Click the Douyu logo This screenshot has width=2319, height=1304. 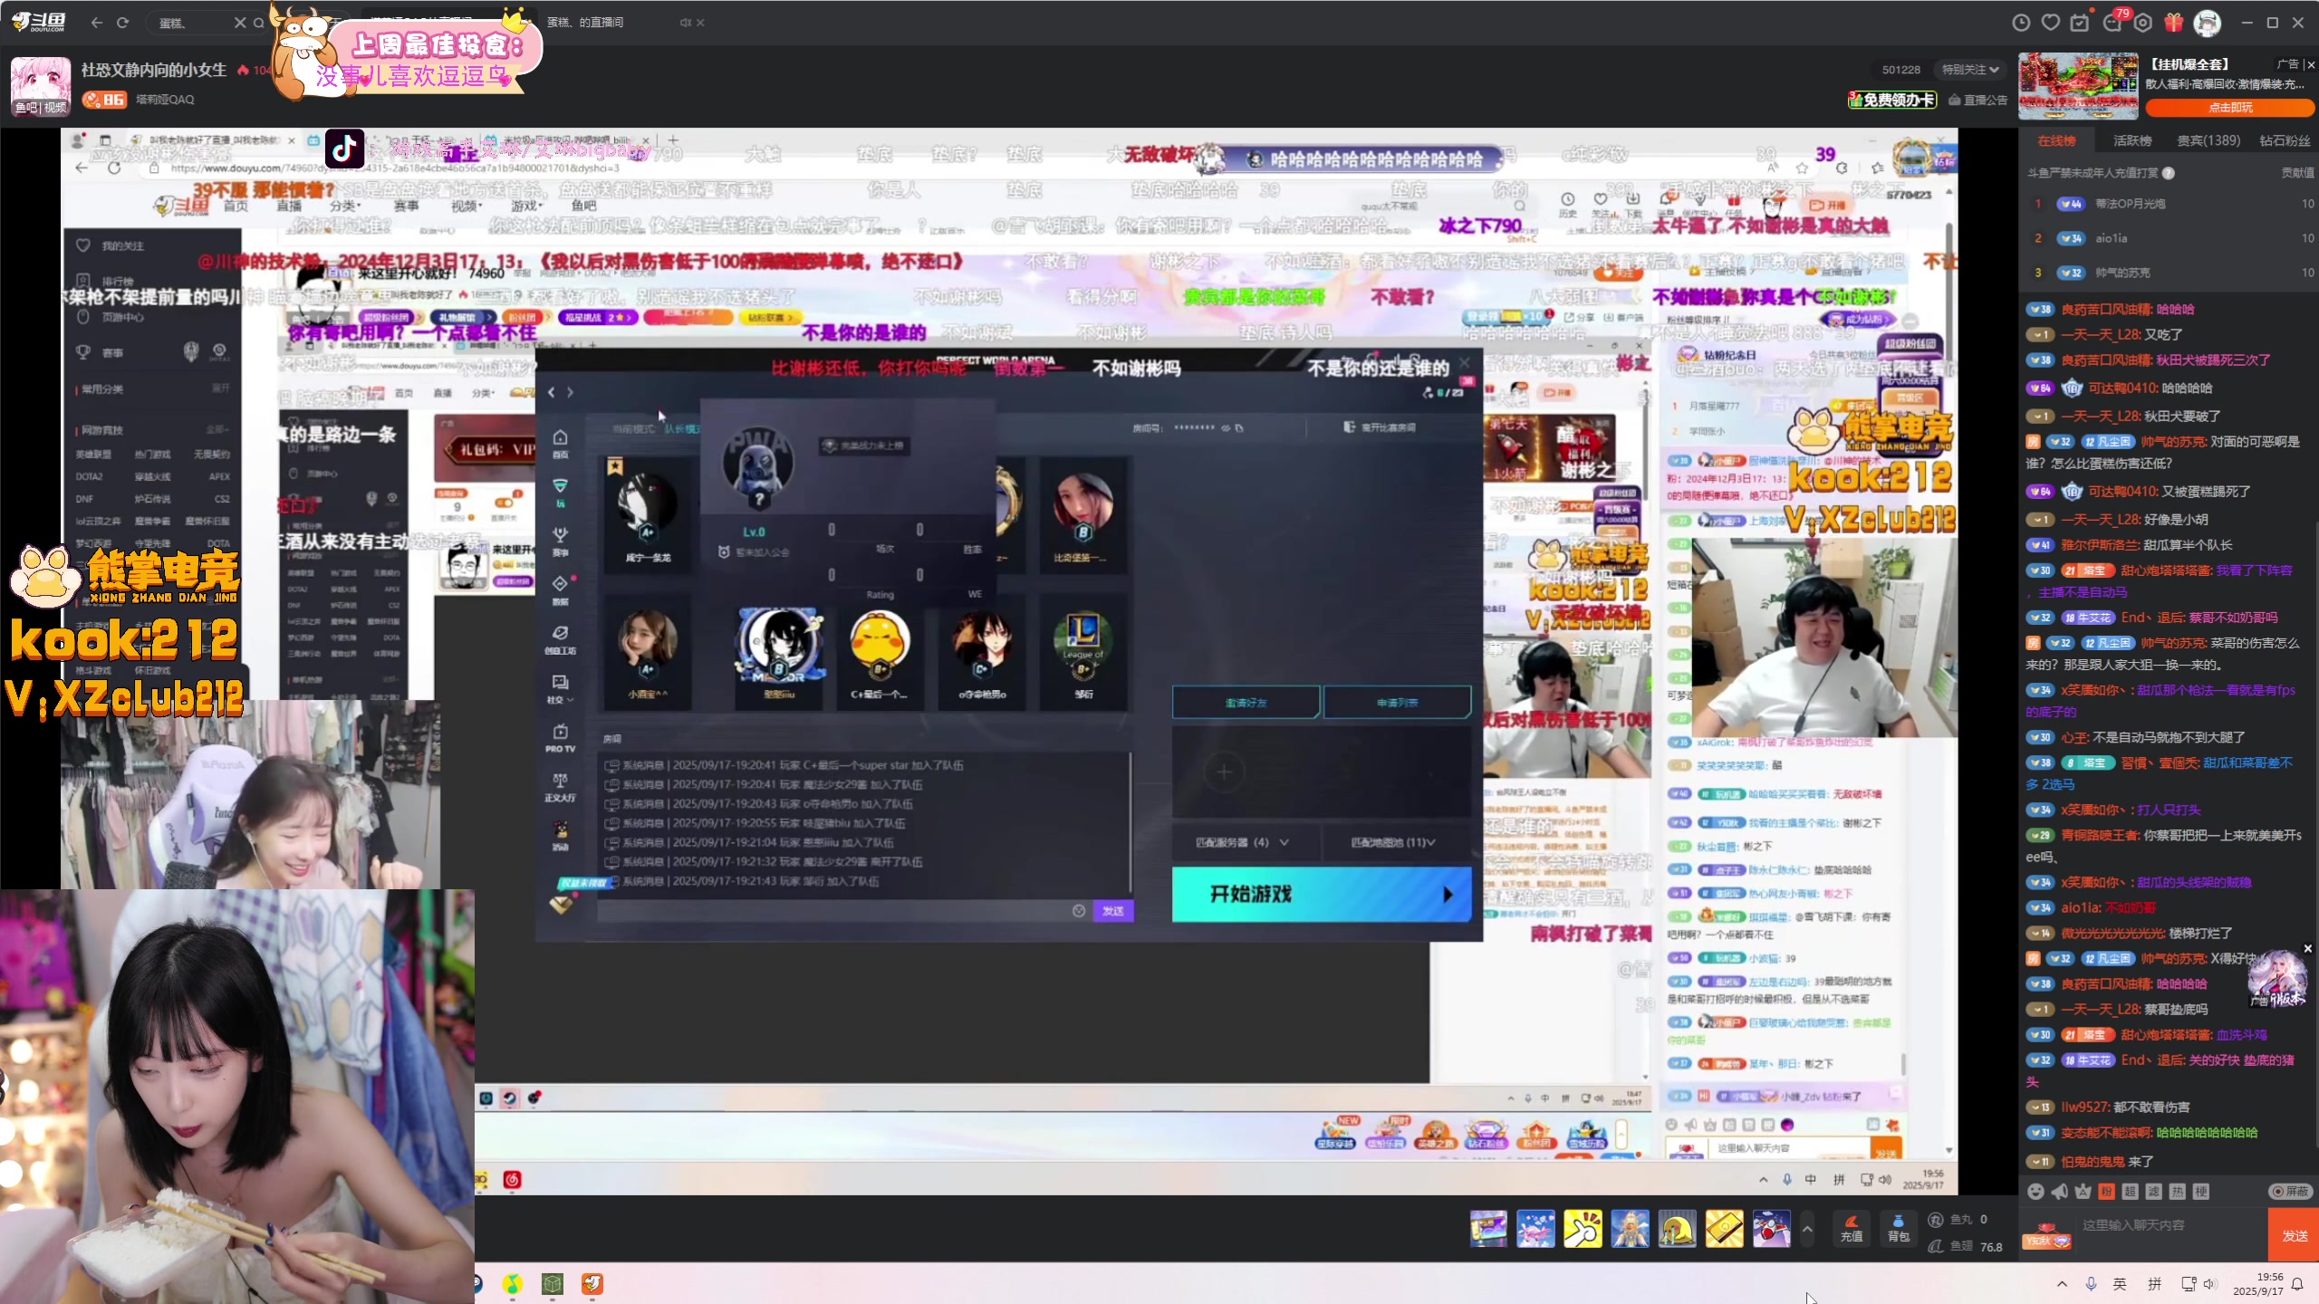[x=38, y=22]
